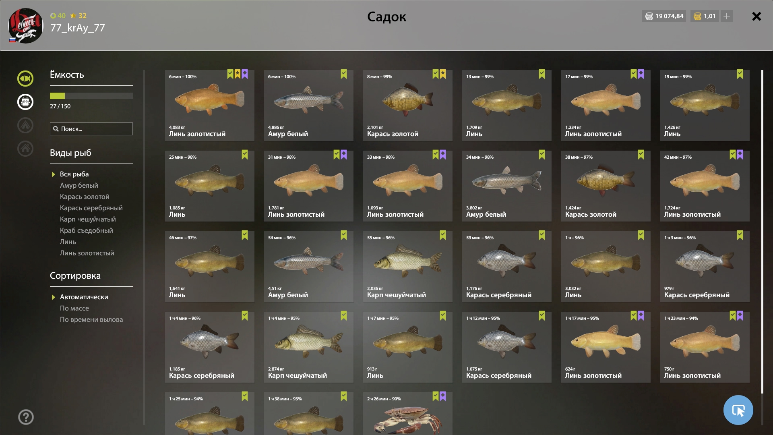Filter list by Амур белый species

(79, 185)
